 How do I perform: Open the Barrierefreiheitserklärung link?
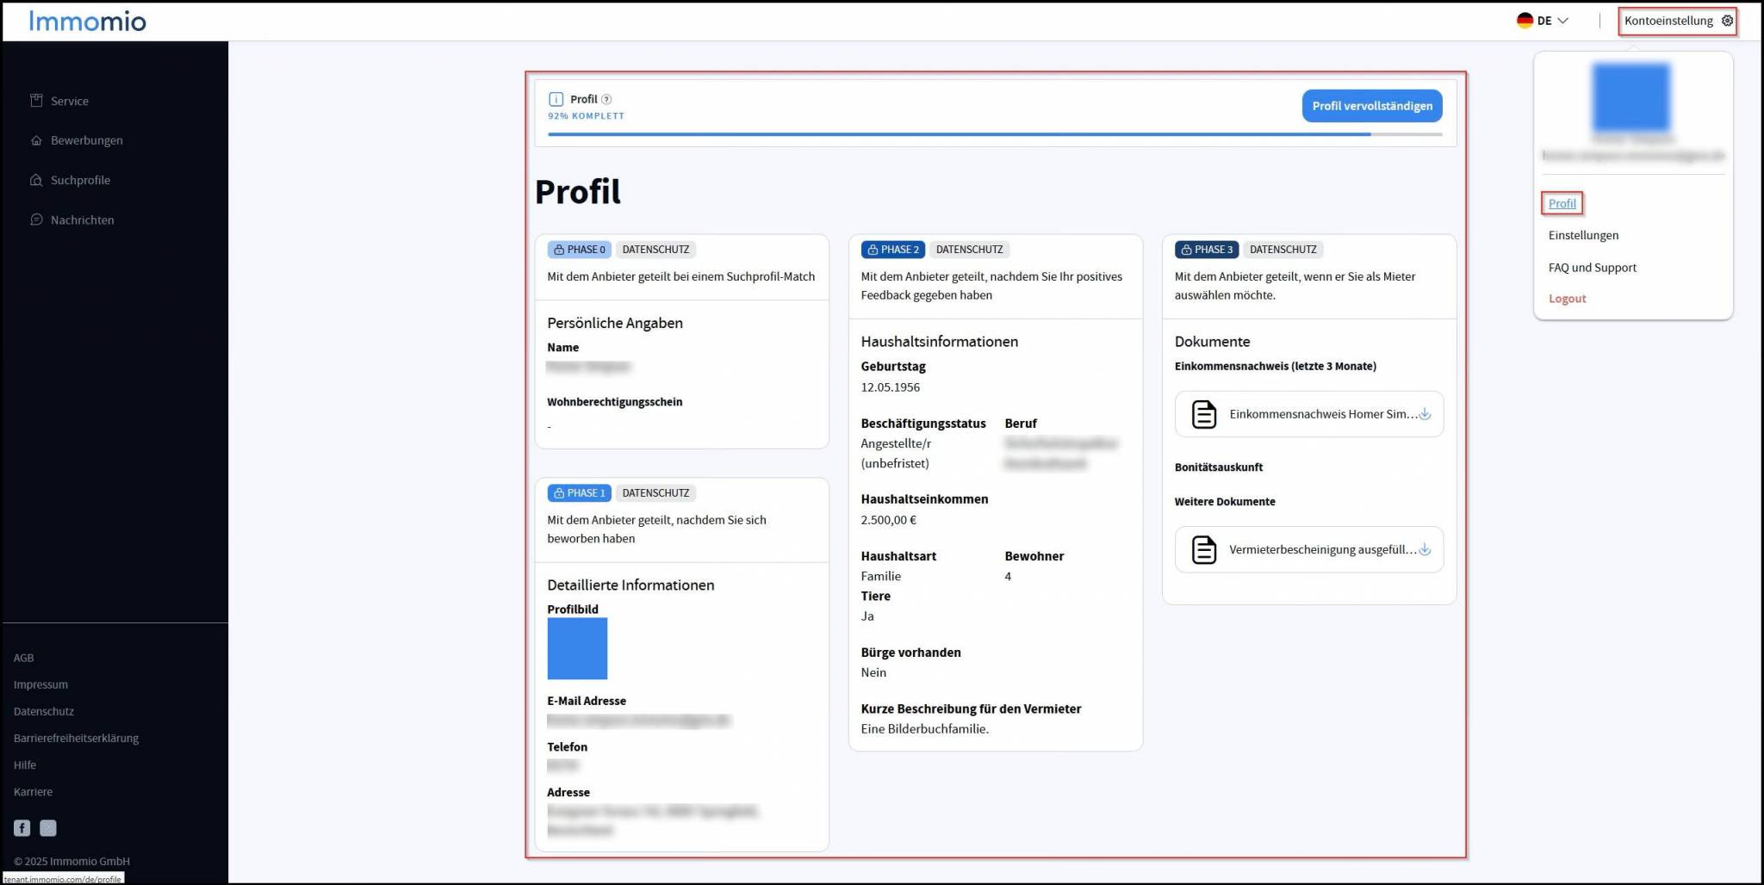(76, 738)
